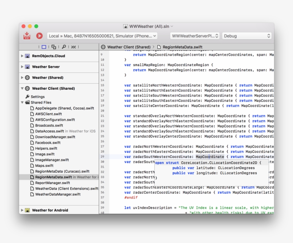Click the Weather Client (Shared) globe icon in the sidebar

pyautogui.click(x=27, y=88)
